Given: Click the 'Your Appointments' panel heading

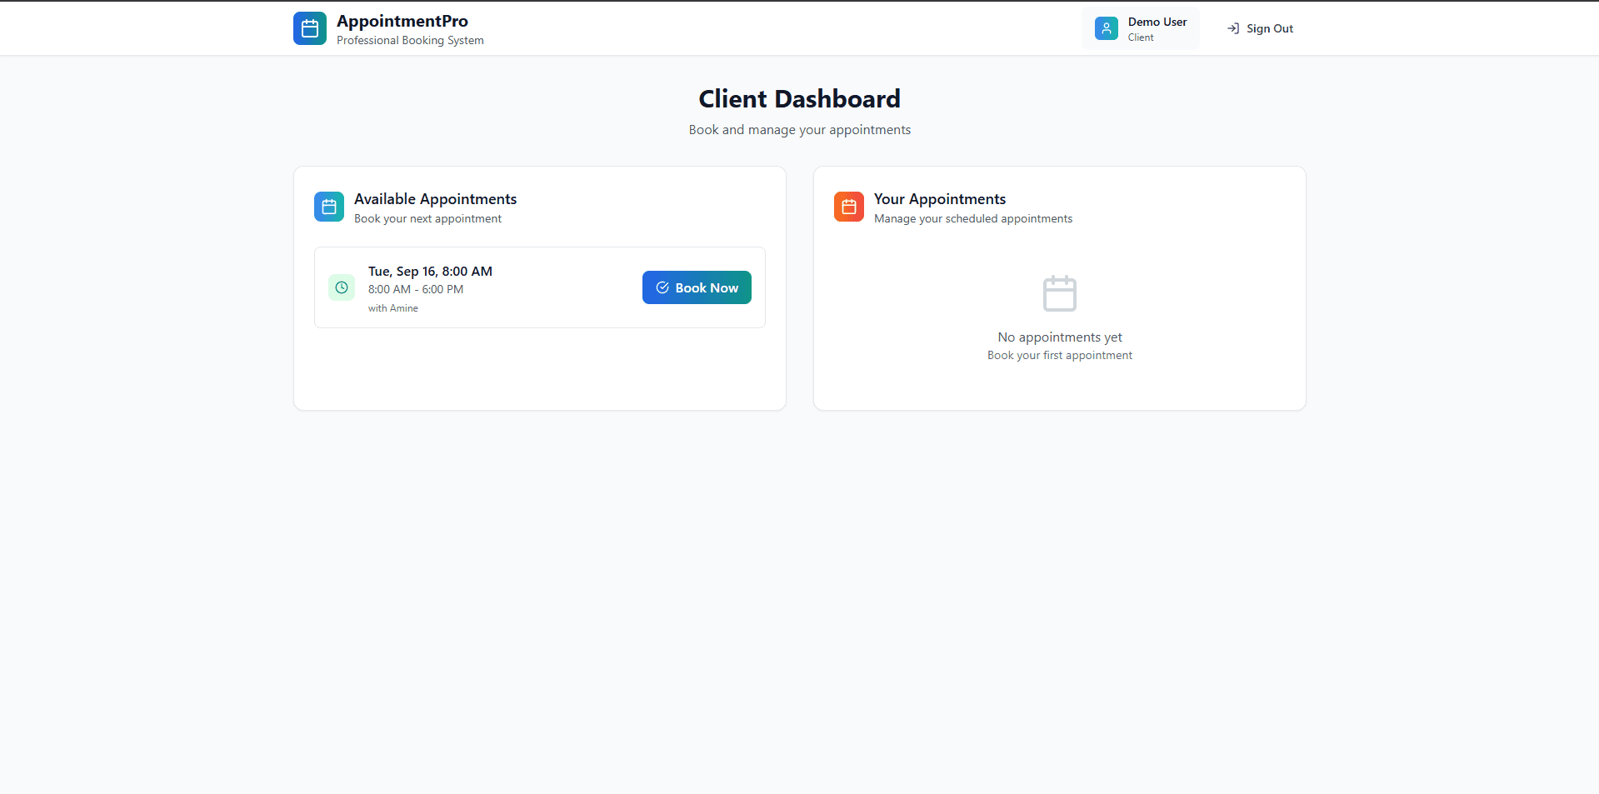Looking at the screenshot, I should click(x=940, y=199).
